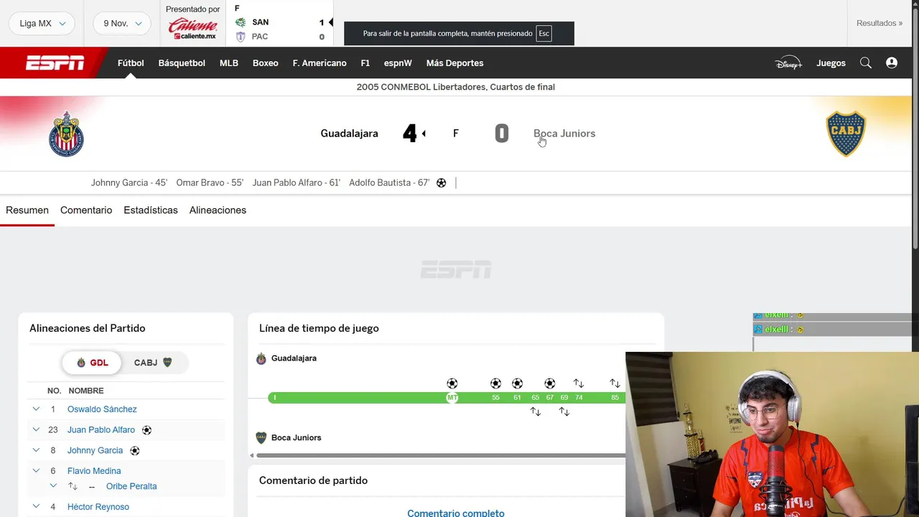Open Flavio Medina player profile
The width and height of the screenshot is (919, 517).
pyautogui.click(x=94, y=471)
